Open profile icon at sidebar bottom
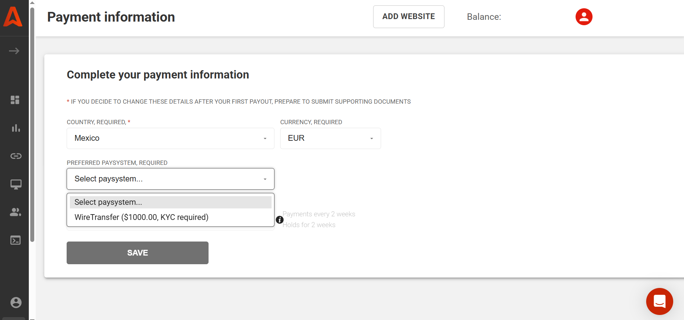The image size is (684, 320). tap(16, 302)
